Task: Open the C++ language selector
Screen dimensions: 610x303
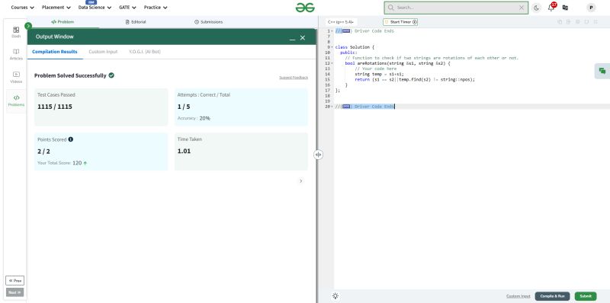Action: point(341,22)
